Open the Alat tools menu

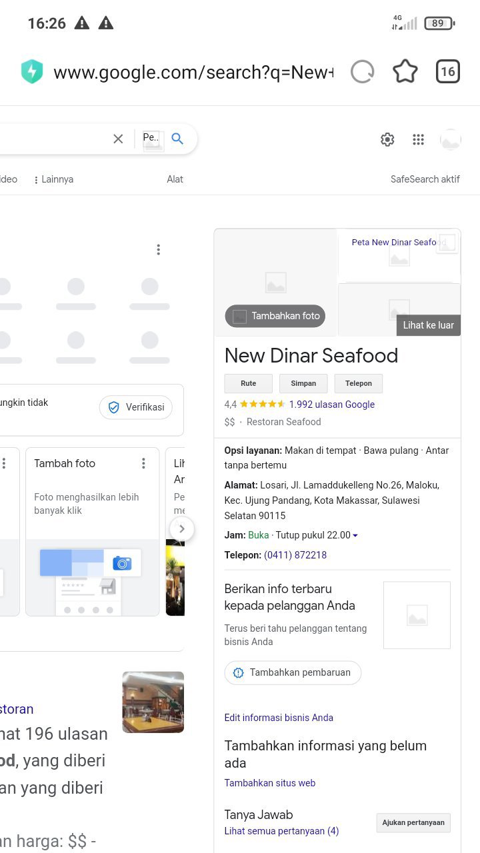click(175, 179)
